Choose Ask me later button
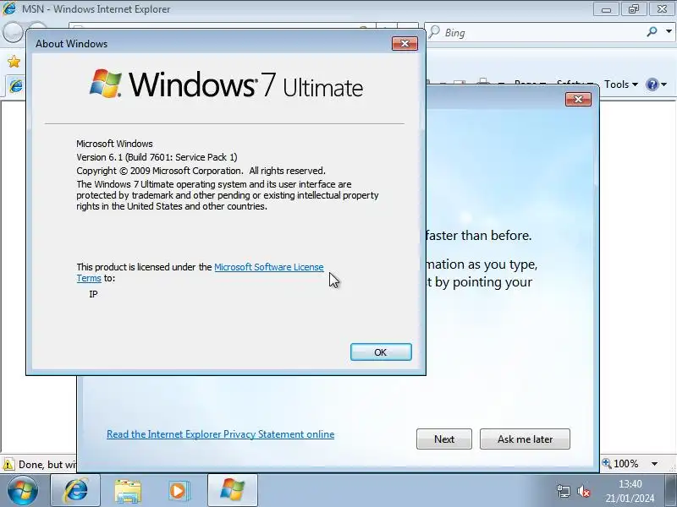This screenshot has width=677, height=507. pyautogui.click(x=525, y=439)
